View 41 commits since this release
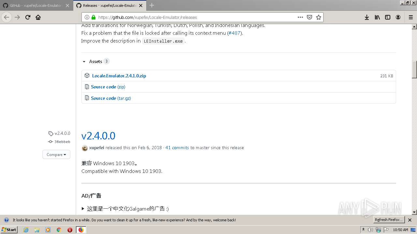This screenshot has height=234, width=417. (x=177, y=148)
